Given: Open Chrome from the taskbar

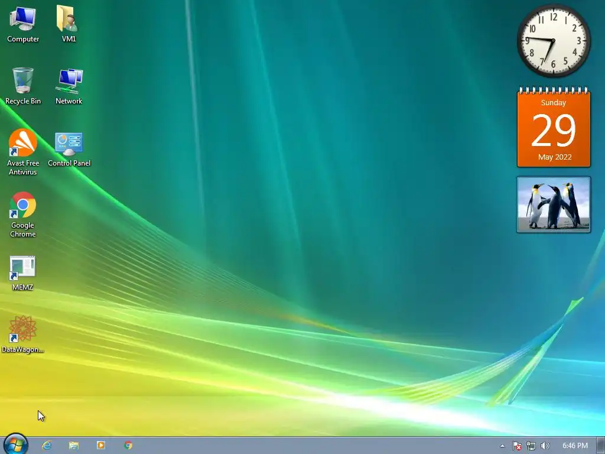Looking at the screenshot, I should coord(128,445).
